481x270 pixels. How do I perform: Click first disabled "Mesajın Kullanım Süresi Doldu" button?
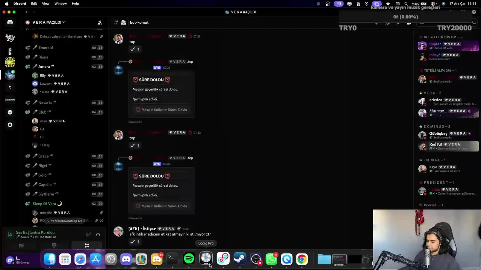161,110
